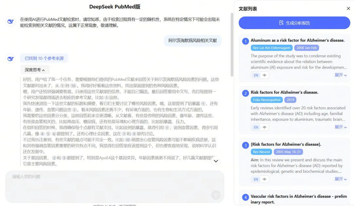Click citation badge 1 before 这样 in second paragraph
354x206 pixels.
pos(107,97)
